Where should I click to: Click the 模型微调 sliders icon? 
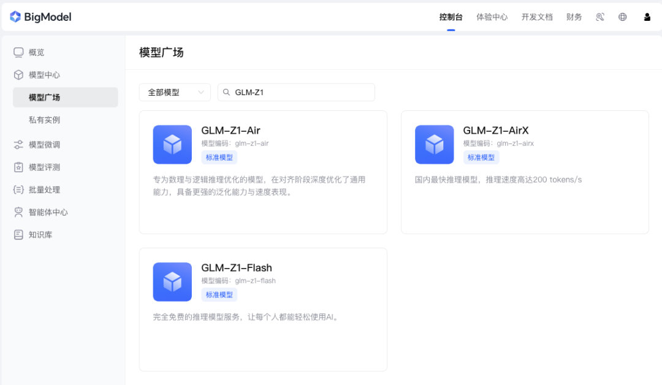point(18,145)
